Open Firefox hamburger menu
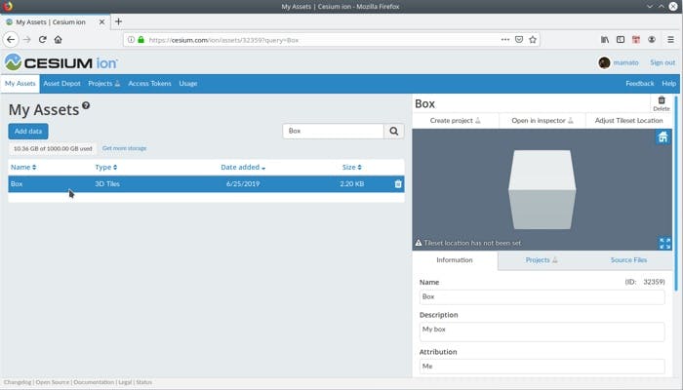Image resolution: width=683 pixels, height=390 pixels. click(x=670, y=40)
